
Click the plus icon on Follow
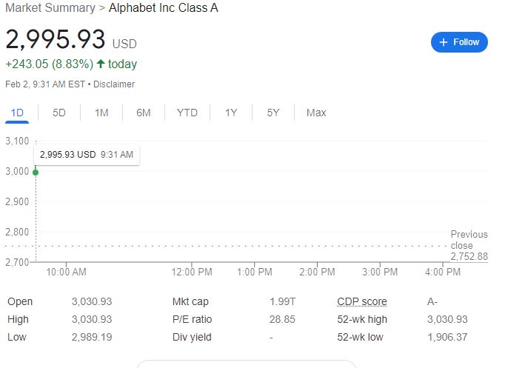444,42
